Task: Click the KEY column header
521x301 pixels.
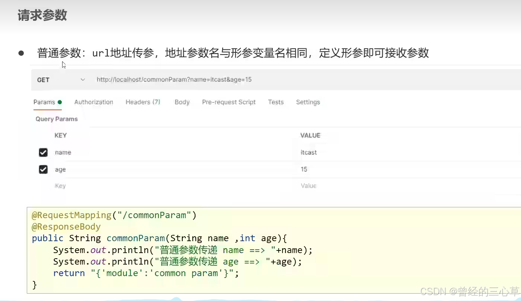Action: click(x=61, y=135)
